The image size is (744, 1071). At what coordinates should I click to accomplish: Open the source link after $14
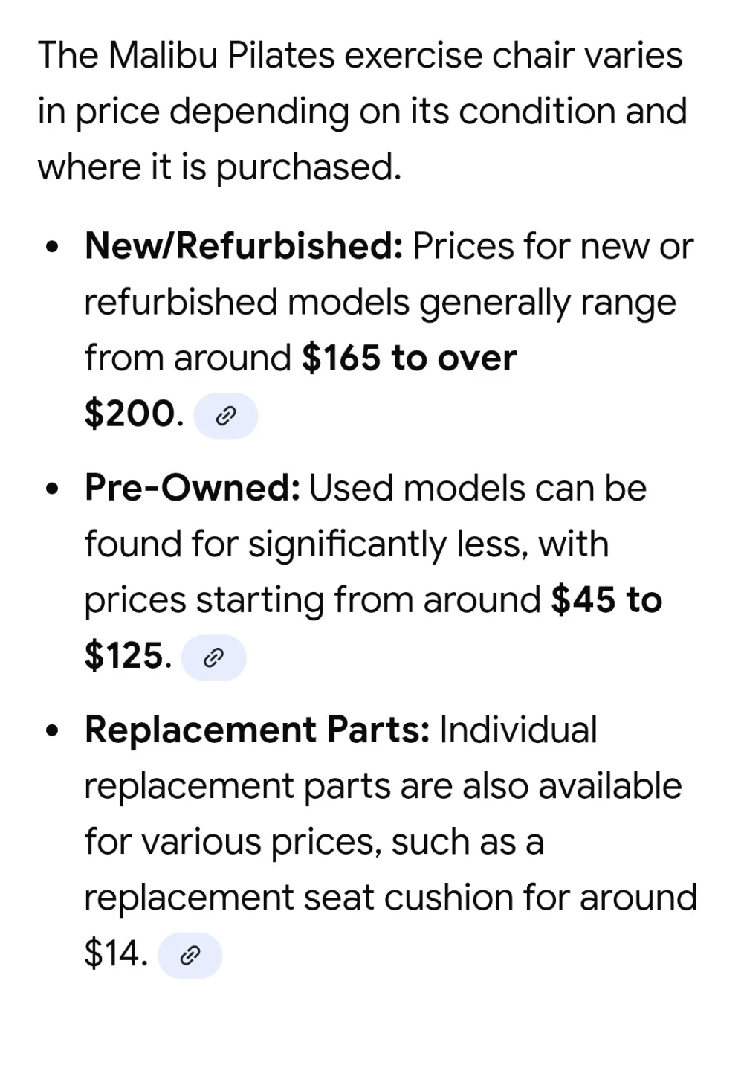click(x=190, y=955)
